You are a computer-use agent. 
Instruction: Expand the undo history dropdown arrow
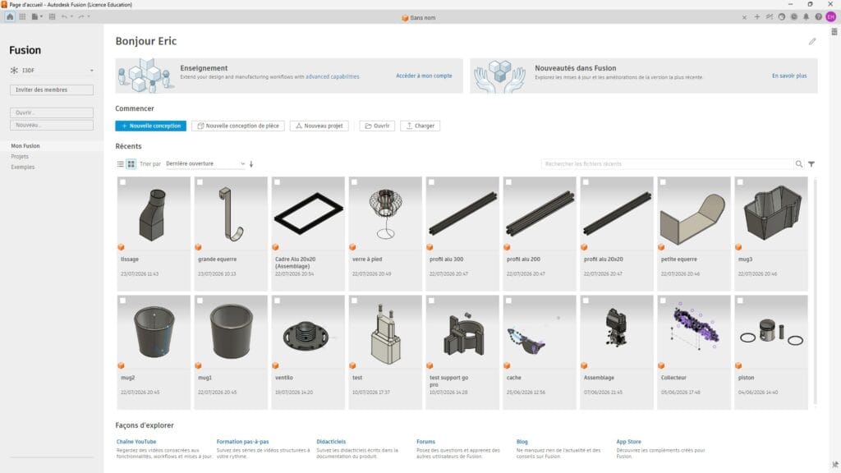(71, 16)
